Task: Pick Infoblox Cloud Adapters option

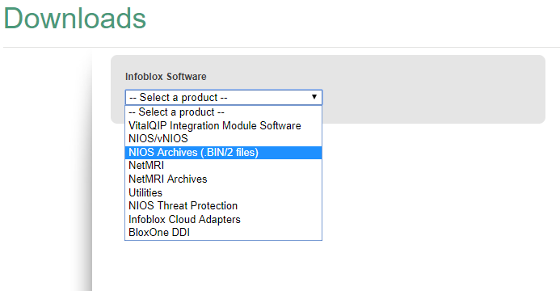Action: (223, 220)
